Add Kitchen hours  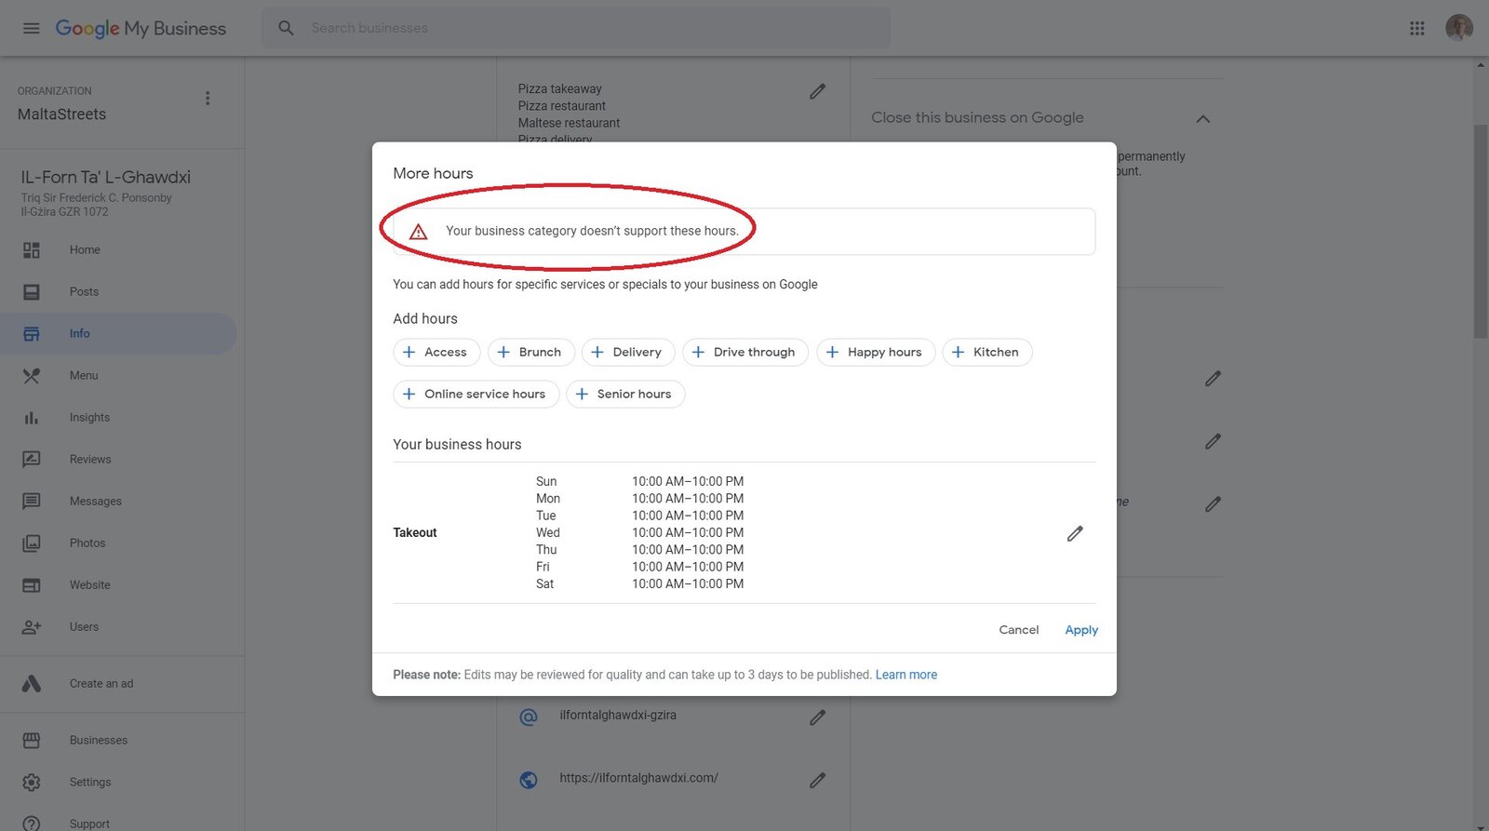pos(986,352)
